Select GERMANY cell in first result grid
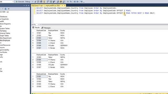This screenshot has height=94, width=168. (x=64, y=45)
